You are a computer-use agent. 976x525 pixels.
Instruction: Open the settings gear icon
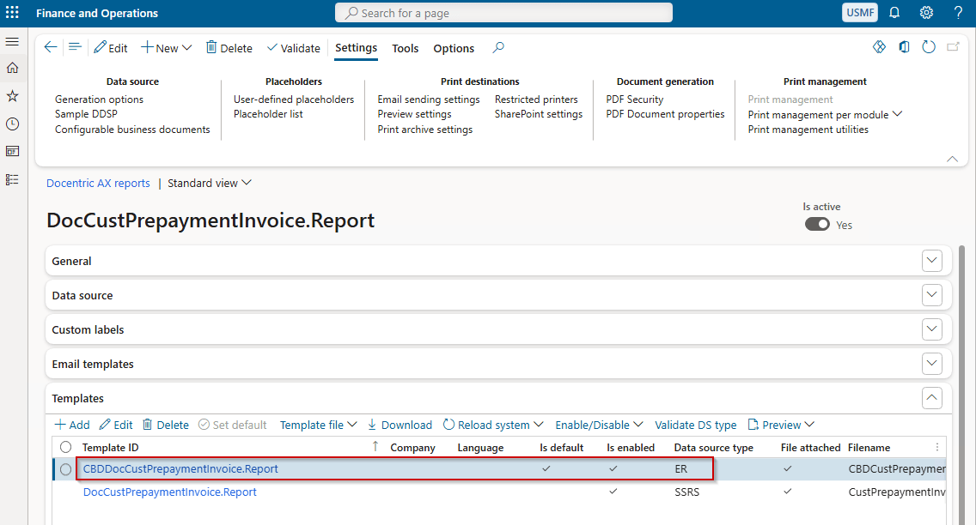926,12
